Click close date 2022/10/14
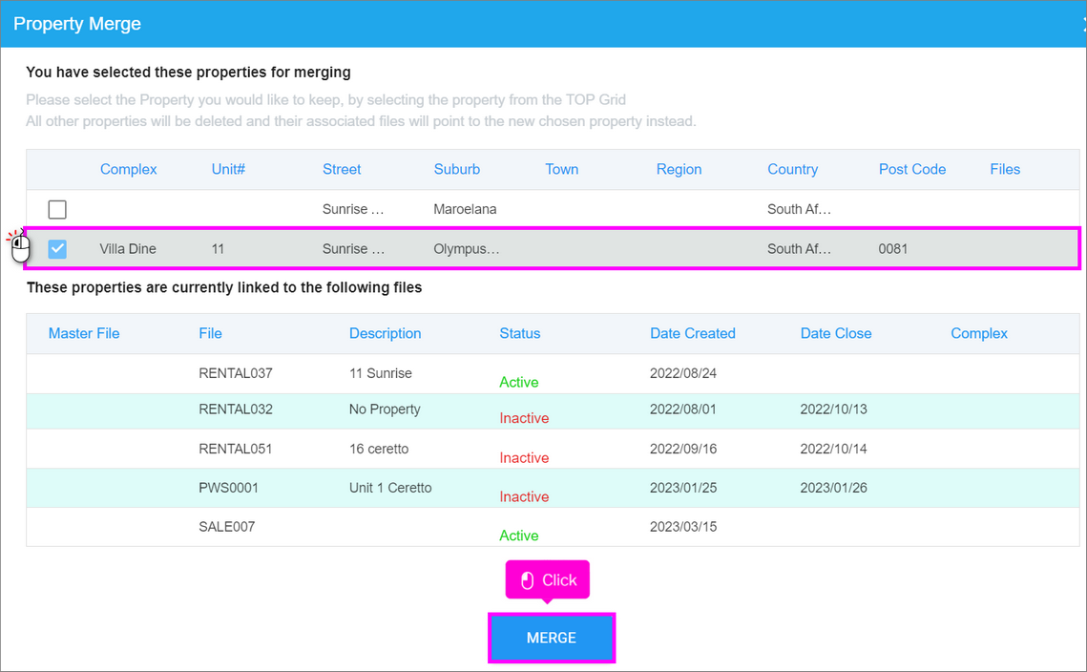 834,449
